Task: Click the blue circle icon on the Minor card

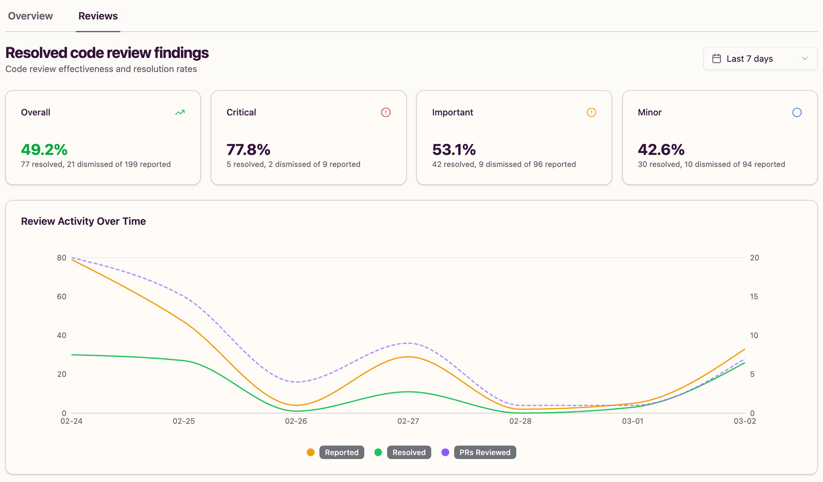Action: point(797,112)
